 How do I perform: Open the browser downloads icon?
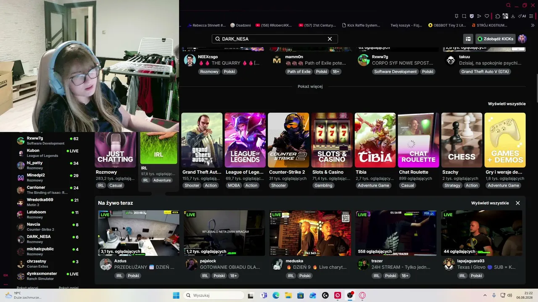pos(513,16)
